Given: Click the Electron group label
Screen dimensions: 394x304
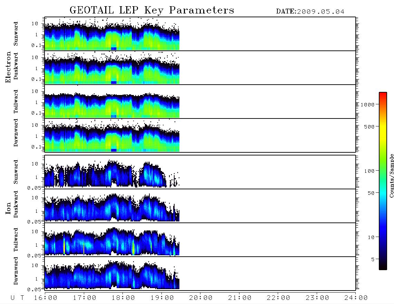Looking at the screenshot, I should (8, 67).
